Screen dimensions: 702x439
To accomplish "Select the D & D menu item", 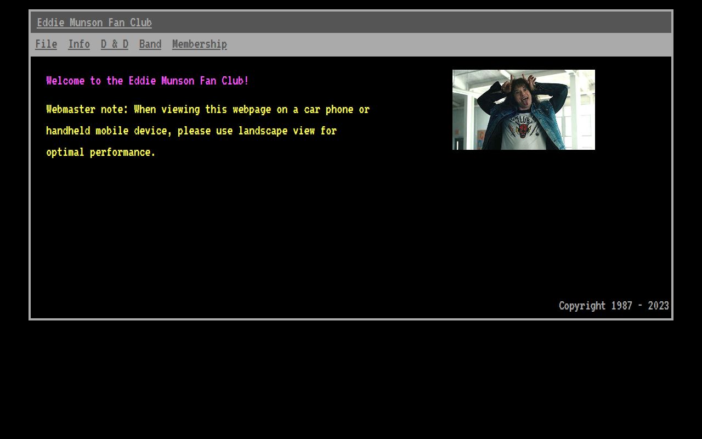I will coord(115,44).
